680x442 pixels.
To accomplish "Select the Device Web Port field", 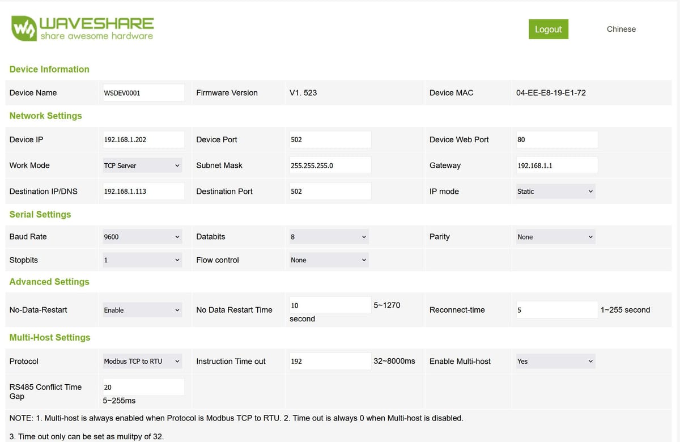I will pos(557,139).
